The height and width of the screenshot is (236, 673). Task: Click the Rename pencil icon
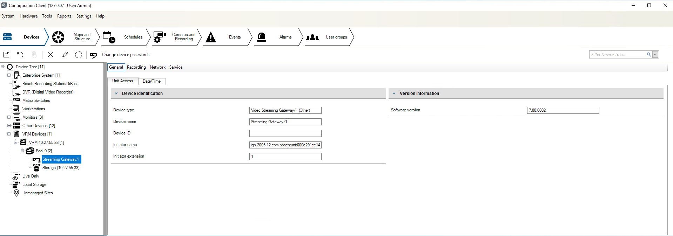tap(65, 55)
